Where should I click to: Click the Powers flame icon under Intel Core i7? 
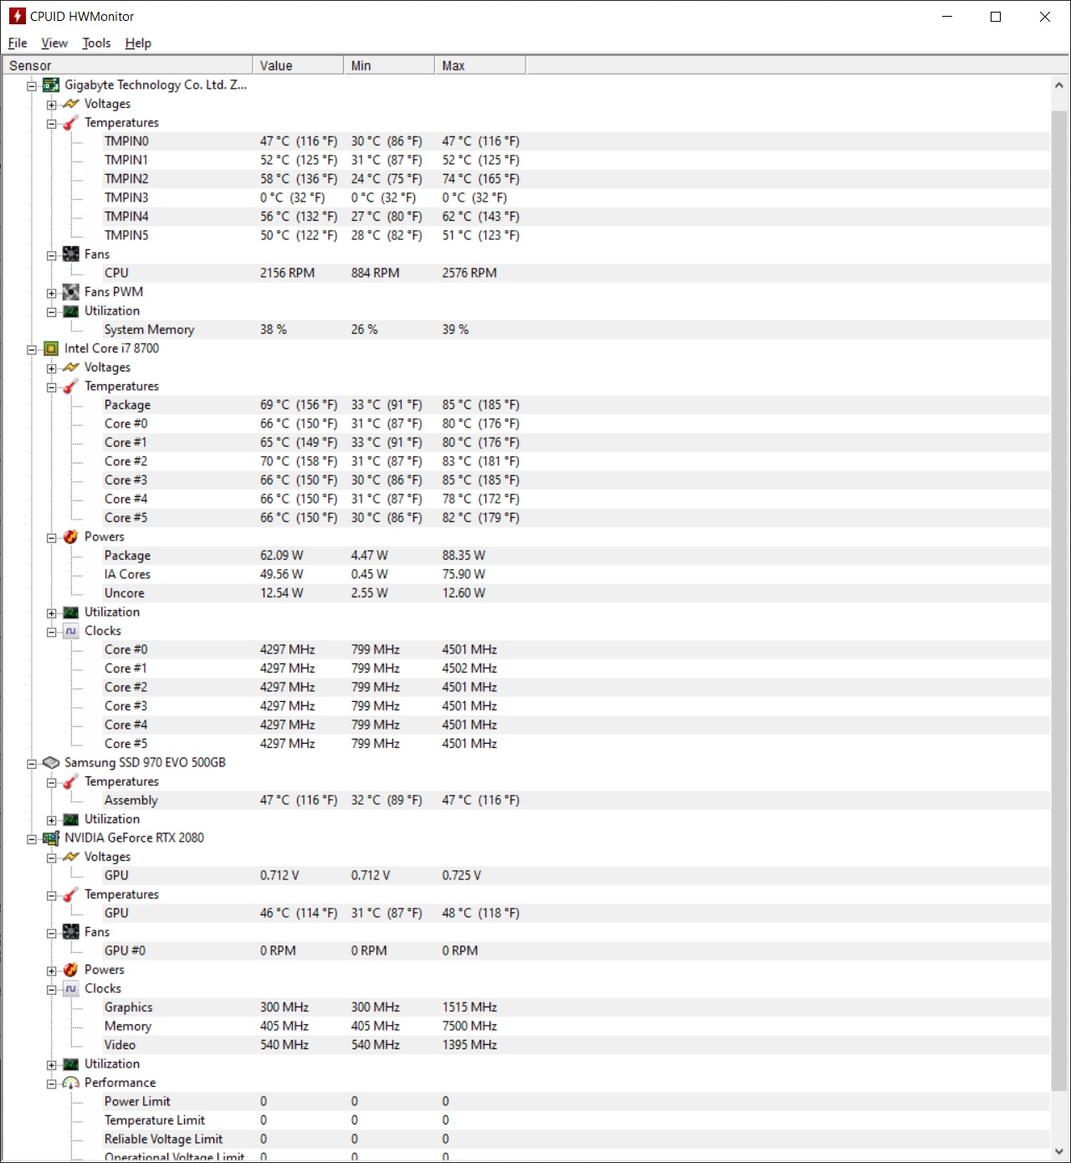(x=71, y=536)
